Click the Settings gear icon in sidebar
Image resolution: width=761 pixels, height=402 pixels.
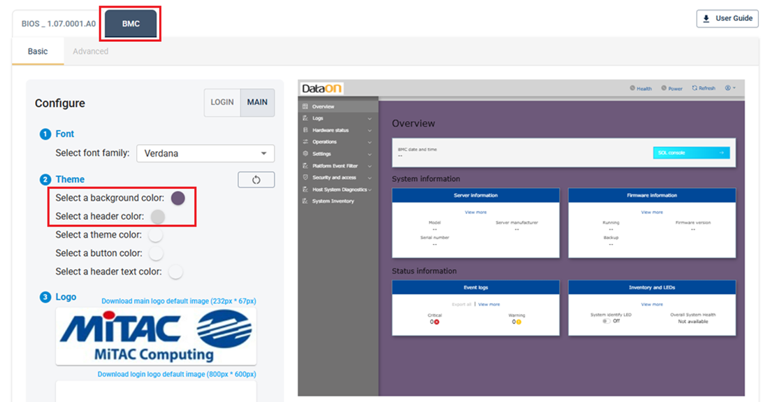(x=305, y=154)
